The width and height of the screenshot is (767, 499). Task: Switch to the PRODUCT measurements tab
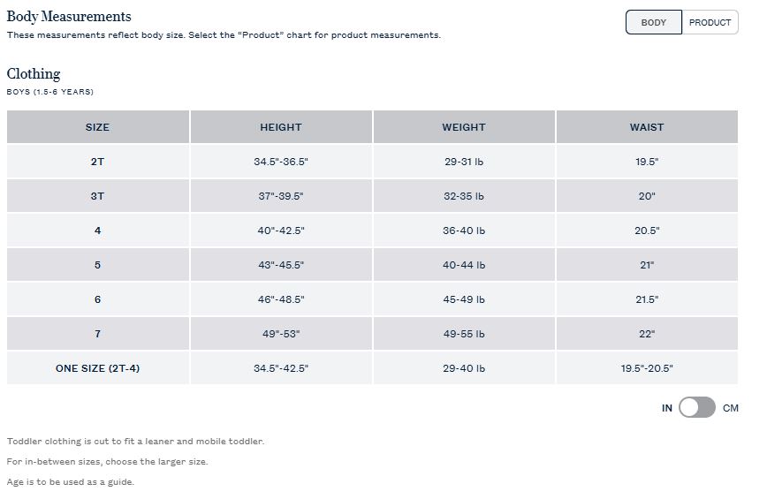click(710, 22)
